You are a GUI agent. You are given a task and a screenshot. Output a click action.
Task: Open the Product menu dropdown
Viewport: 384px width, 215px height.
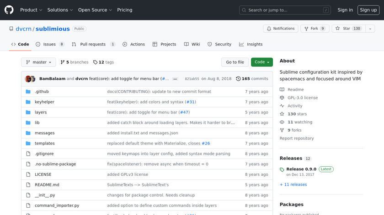[31, 10]
